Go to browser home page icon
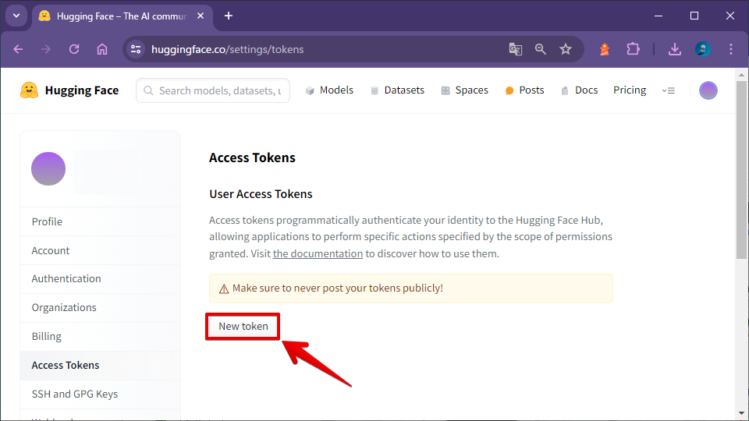The height and width of the screenshot is (421, 749). point(102,49)
